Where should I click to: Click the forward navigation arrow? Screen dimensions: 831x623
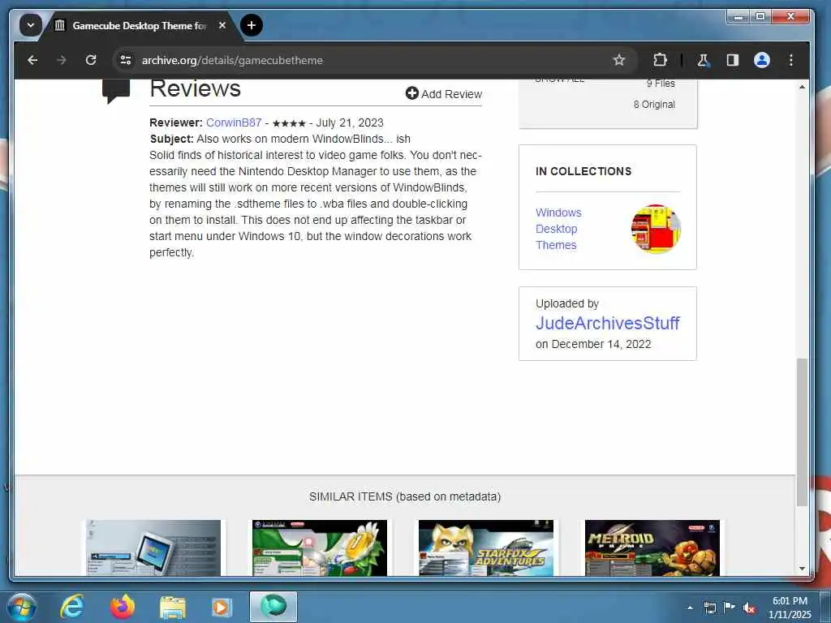pyautogui.click(x=62, y=60)
